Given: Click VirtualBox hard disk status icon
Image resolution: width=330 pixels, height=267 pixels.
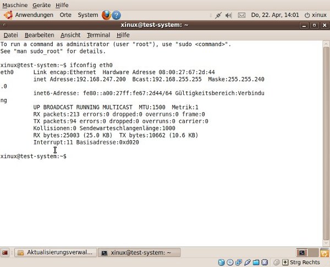Looking at the screenshot, I should point(222,263).
